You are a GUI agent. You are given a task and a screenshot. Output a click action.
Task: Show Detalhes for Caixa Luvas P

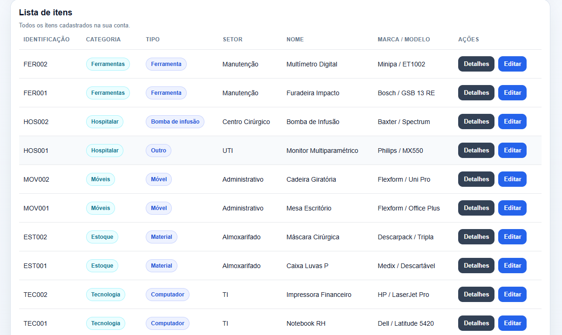point(476,266)
